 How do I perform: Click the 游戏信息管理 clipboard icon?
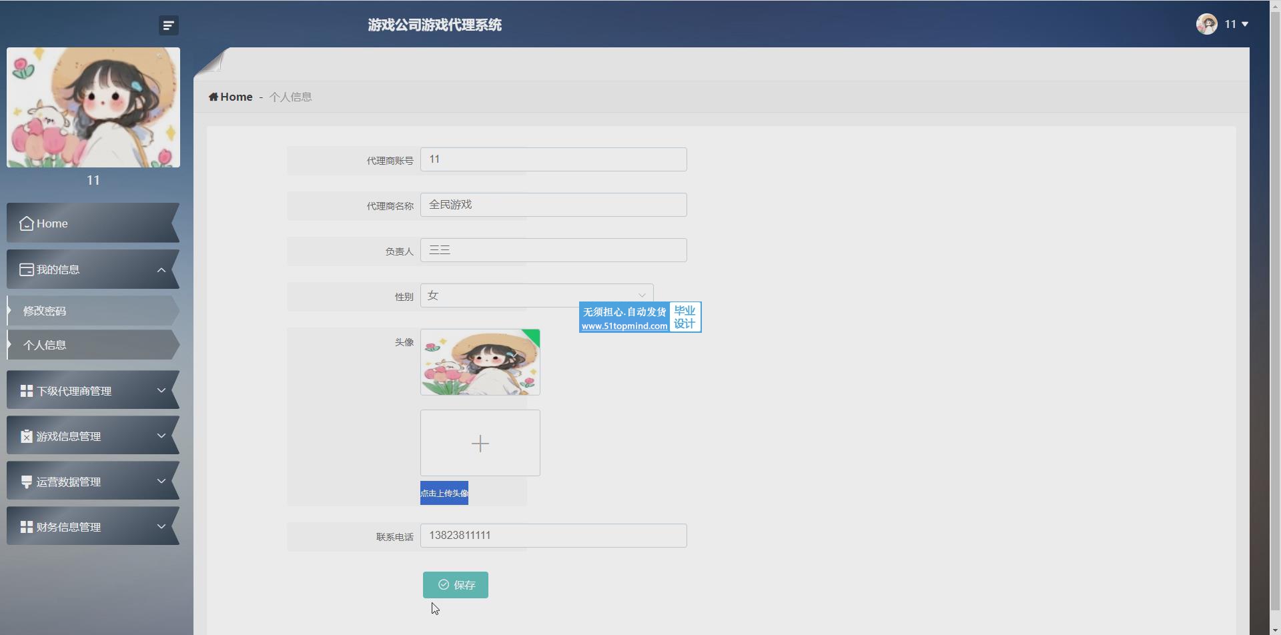(27, 436)
